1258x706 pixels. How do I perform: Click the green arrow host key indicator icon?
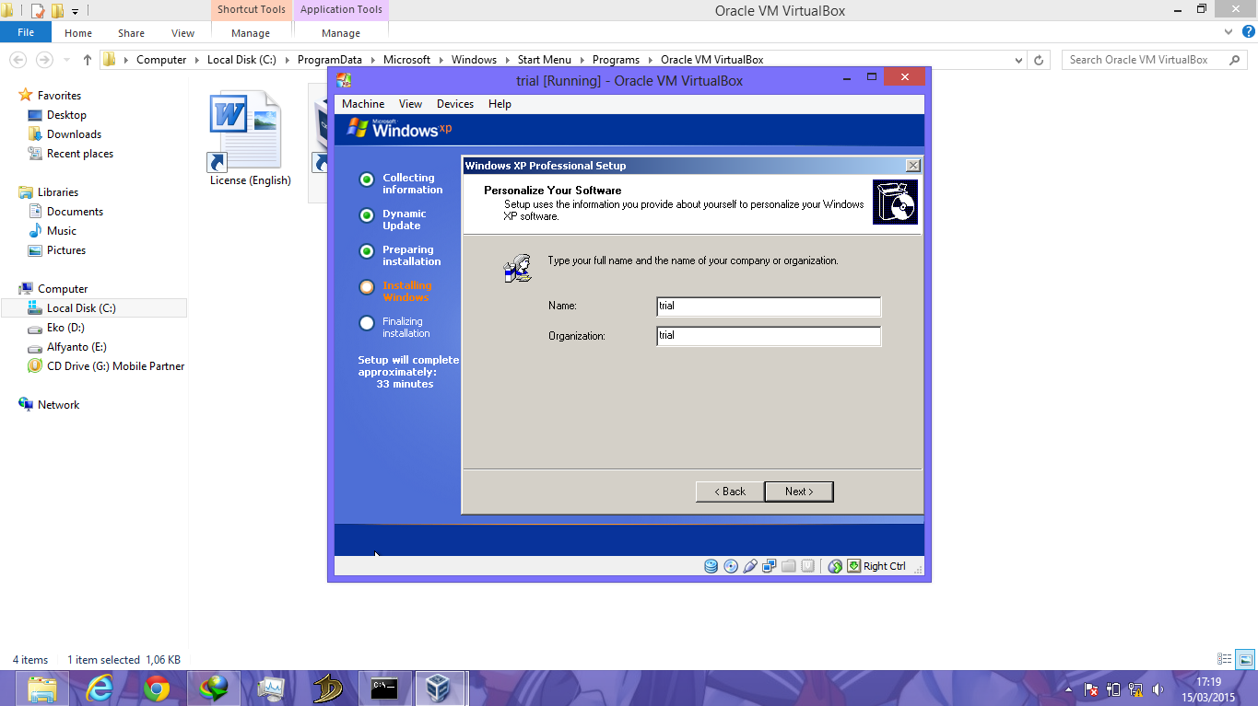(x=853, y=566)
